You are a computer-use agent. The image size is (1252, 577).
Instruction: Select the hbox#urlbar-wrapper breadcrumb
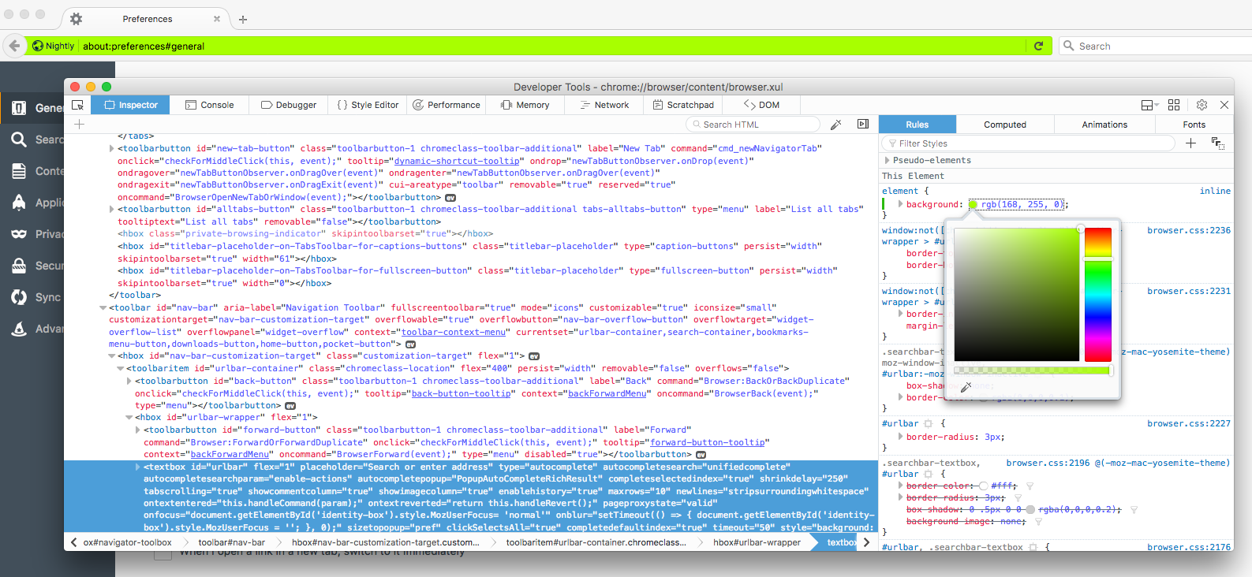[x=756, y=542]
